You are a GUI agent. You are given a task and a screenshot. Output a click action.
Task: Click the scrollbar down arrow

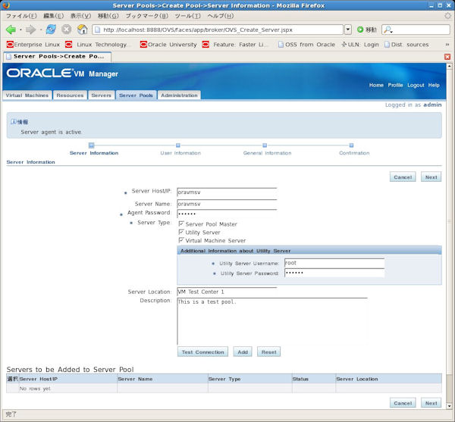coord(450,406)
